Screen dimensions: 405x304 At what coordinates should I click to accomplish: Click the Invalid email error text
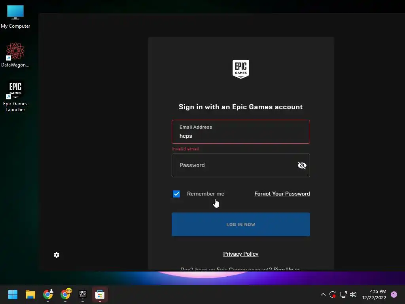[185, 149]
